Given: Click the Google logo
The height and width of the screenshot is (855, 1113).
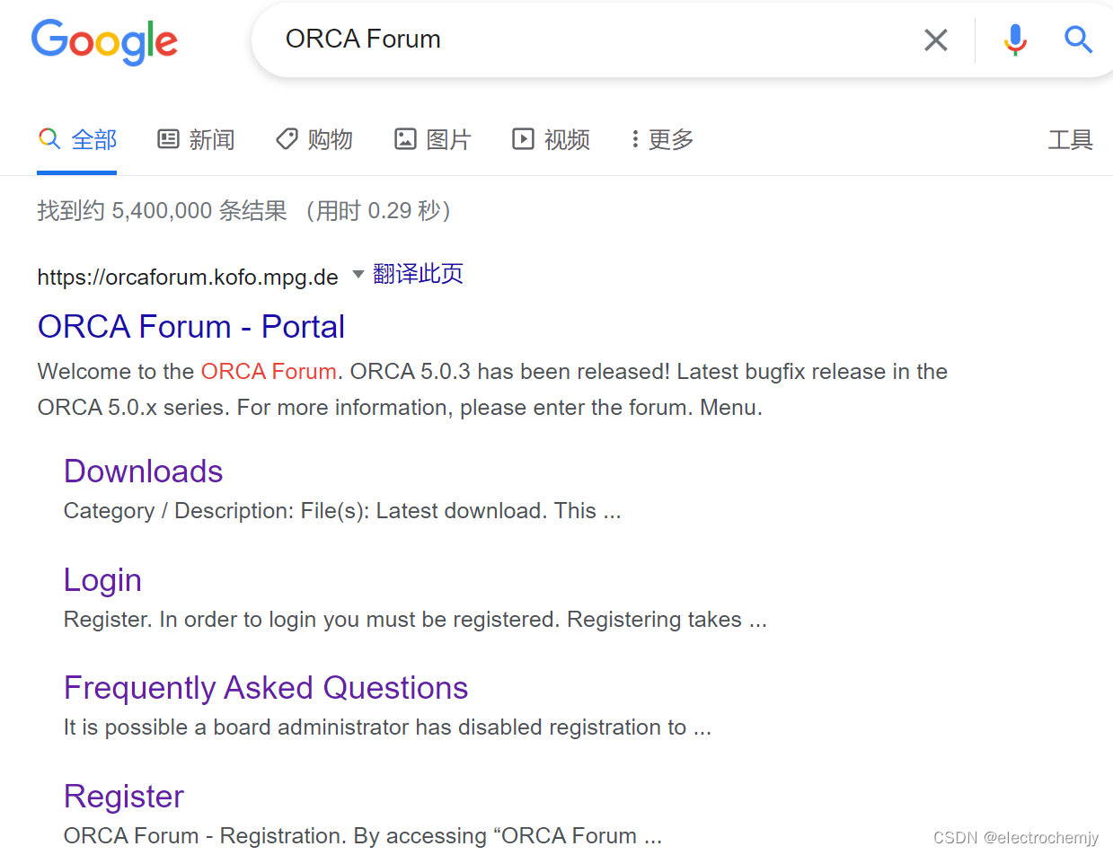Looking at the screenshot, I should (104, 41).
